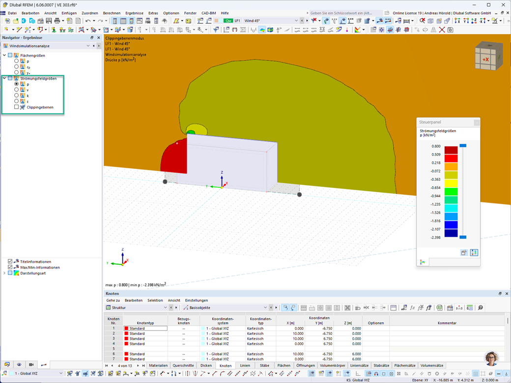The height and width of the screenshot is (383, 511).
Task: Enable the Clippingebenen checkbox
Action: [16, 107]
